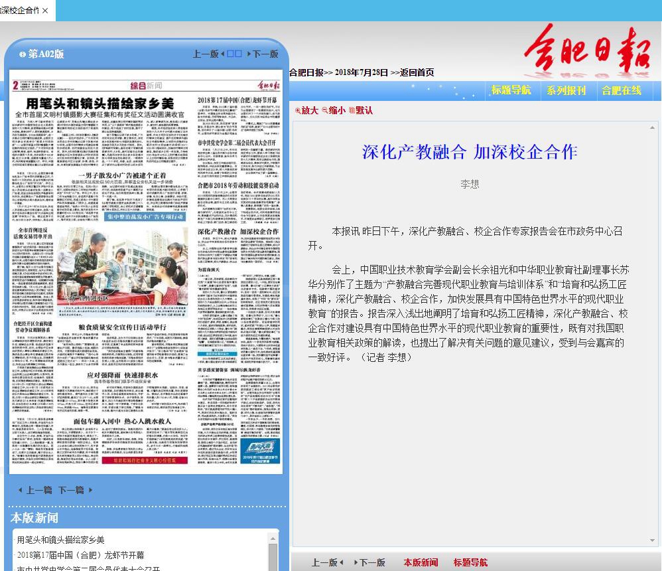Screen dimensions: 662x571
Task: Select the second blue page square indicator
Action: coord(239,54)
